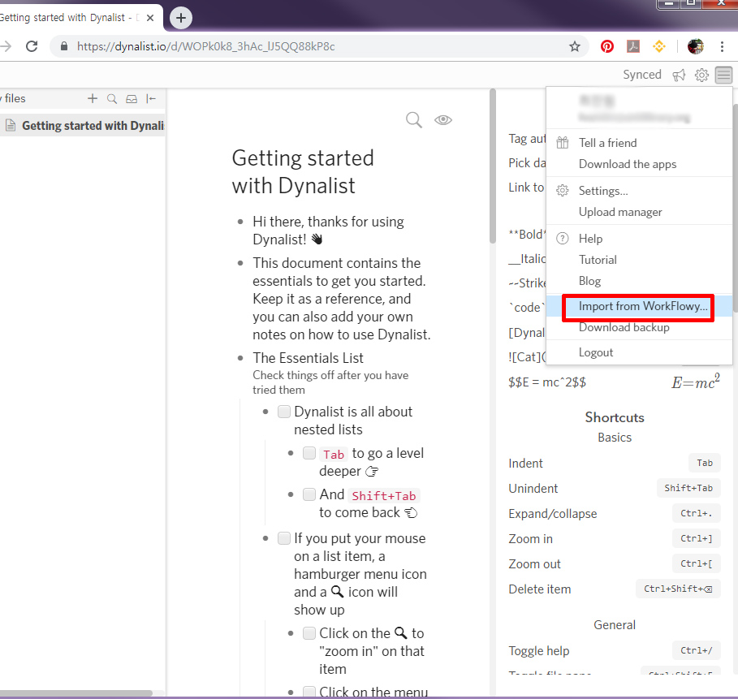
Task: Check the 'And Shift+Tab to come back' box
Action: 309,494
